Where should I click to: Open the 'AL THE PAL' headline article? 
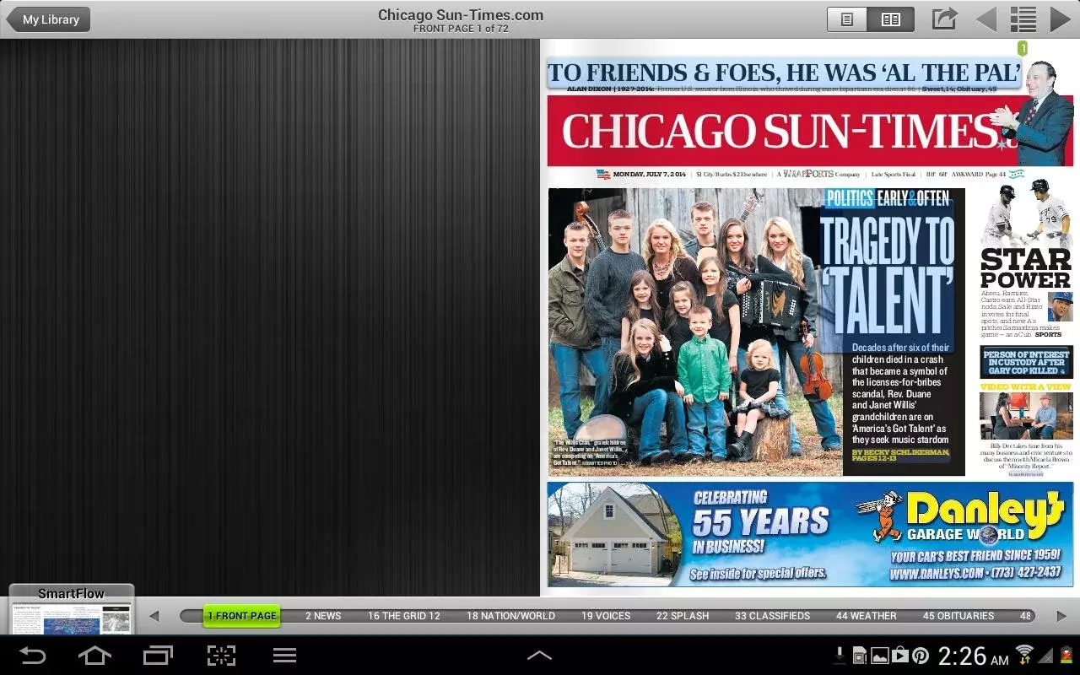pos(784,73)
